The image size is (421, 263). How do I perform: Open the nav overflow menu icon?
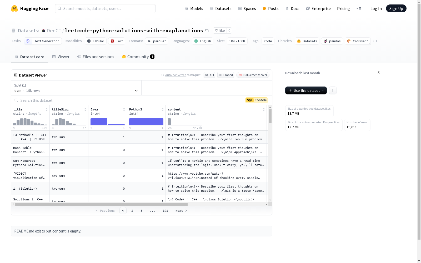click(x=359, y=8)
